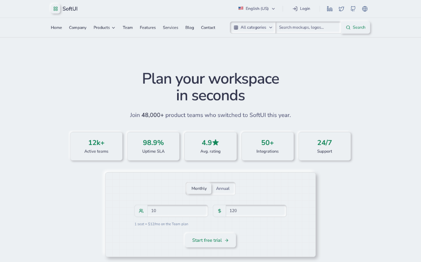
Task: Click the Search button
Action: tap(356, 27)
